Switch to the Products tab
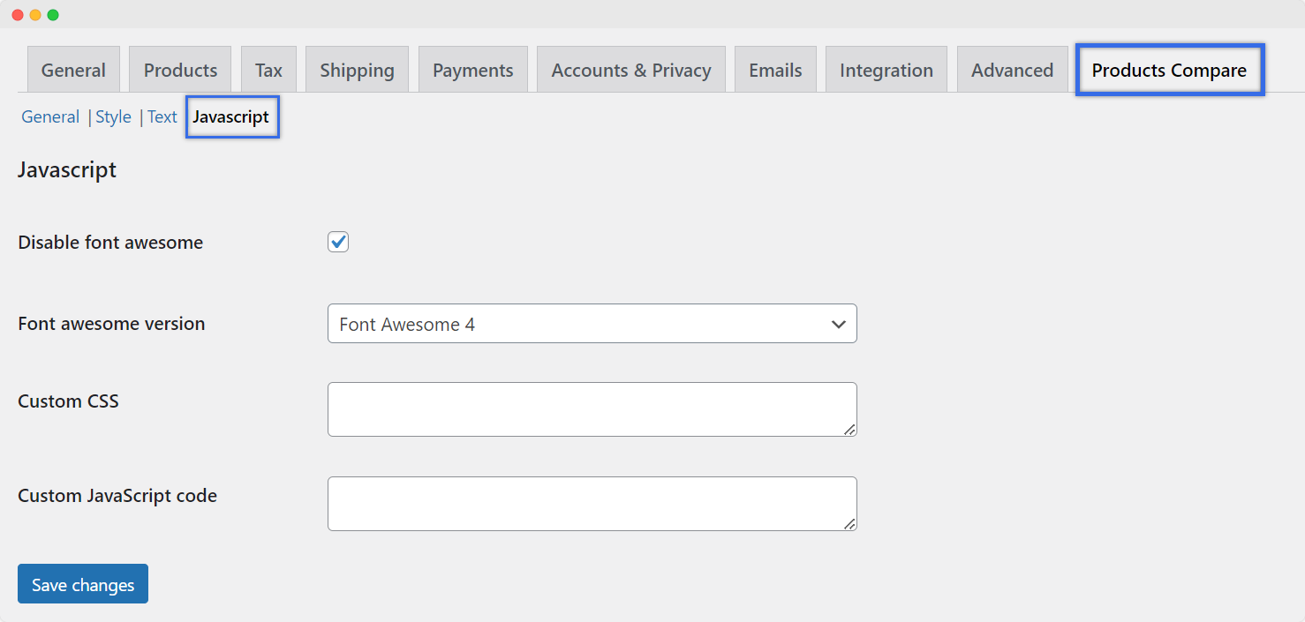Viewport: 1305px width, 622px height. [180, 71]
